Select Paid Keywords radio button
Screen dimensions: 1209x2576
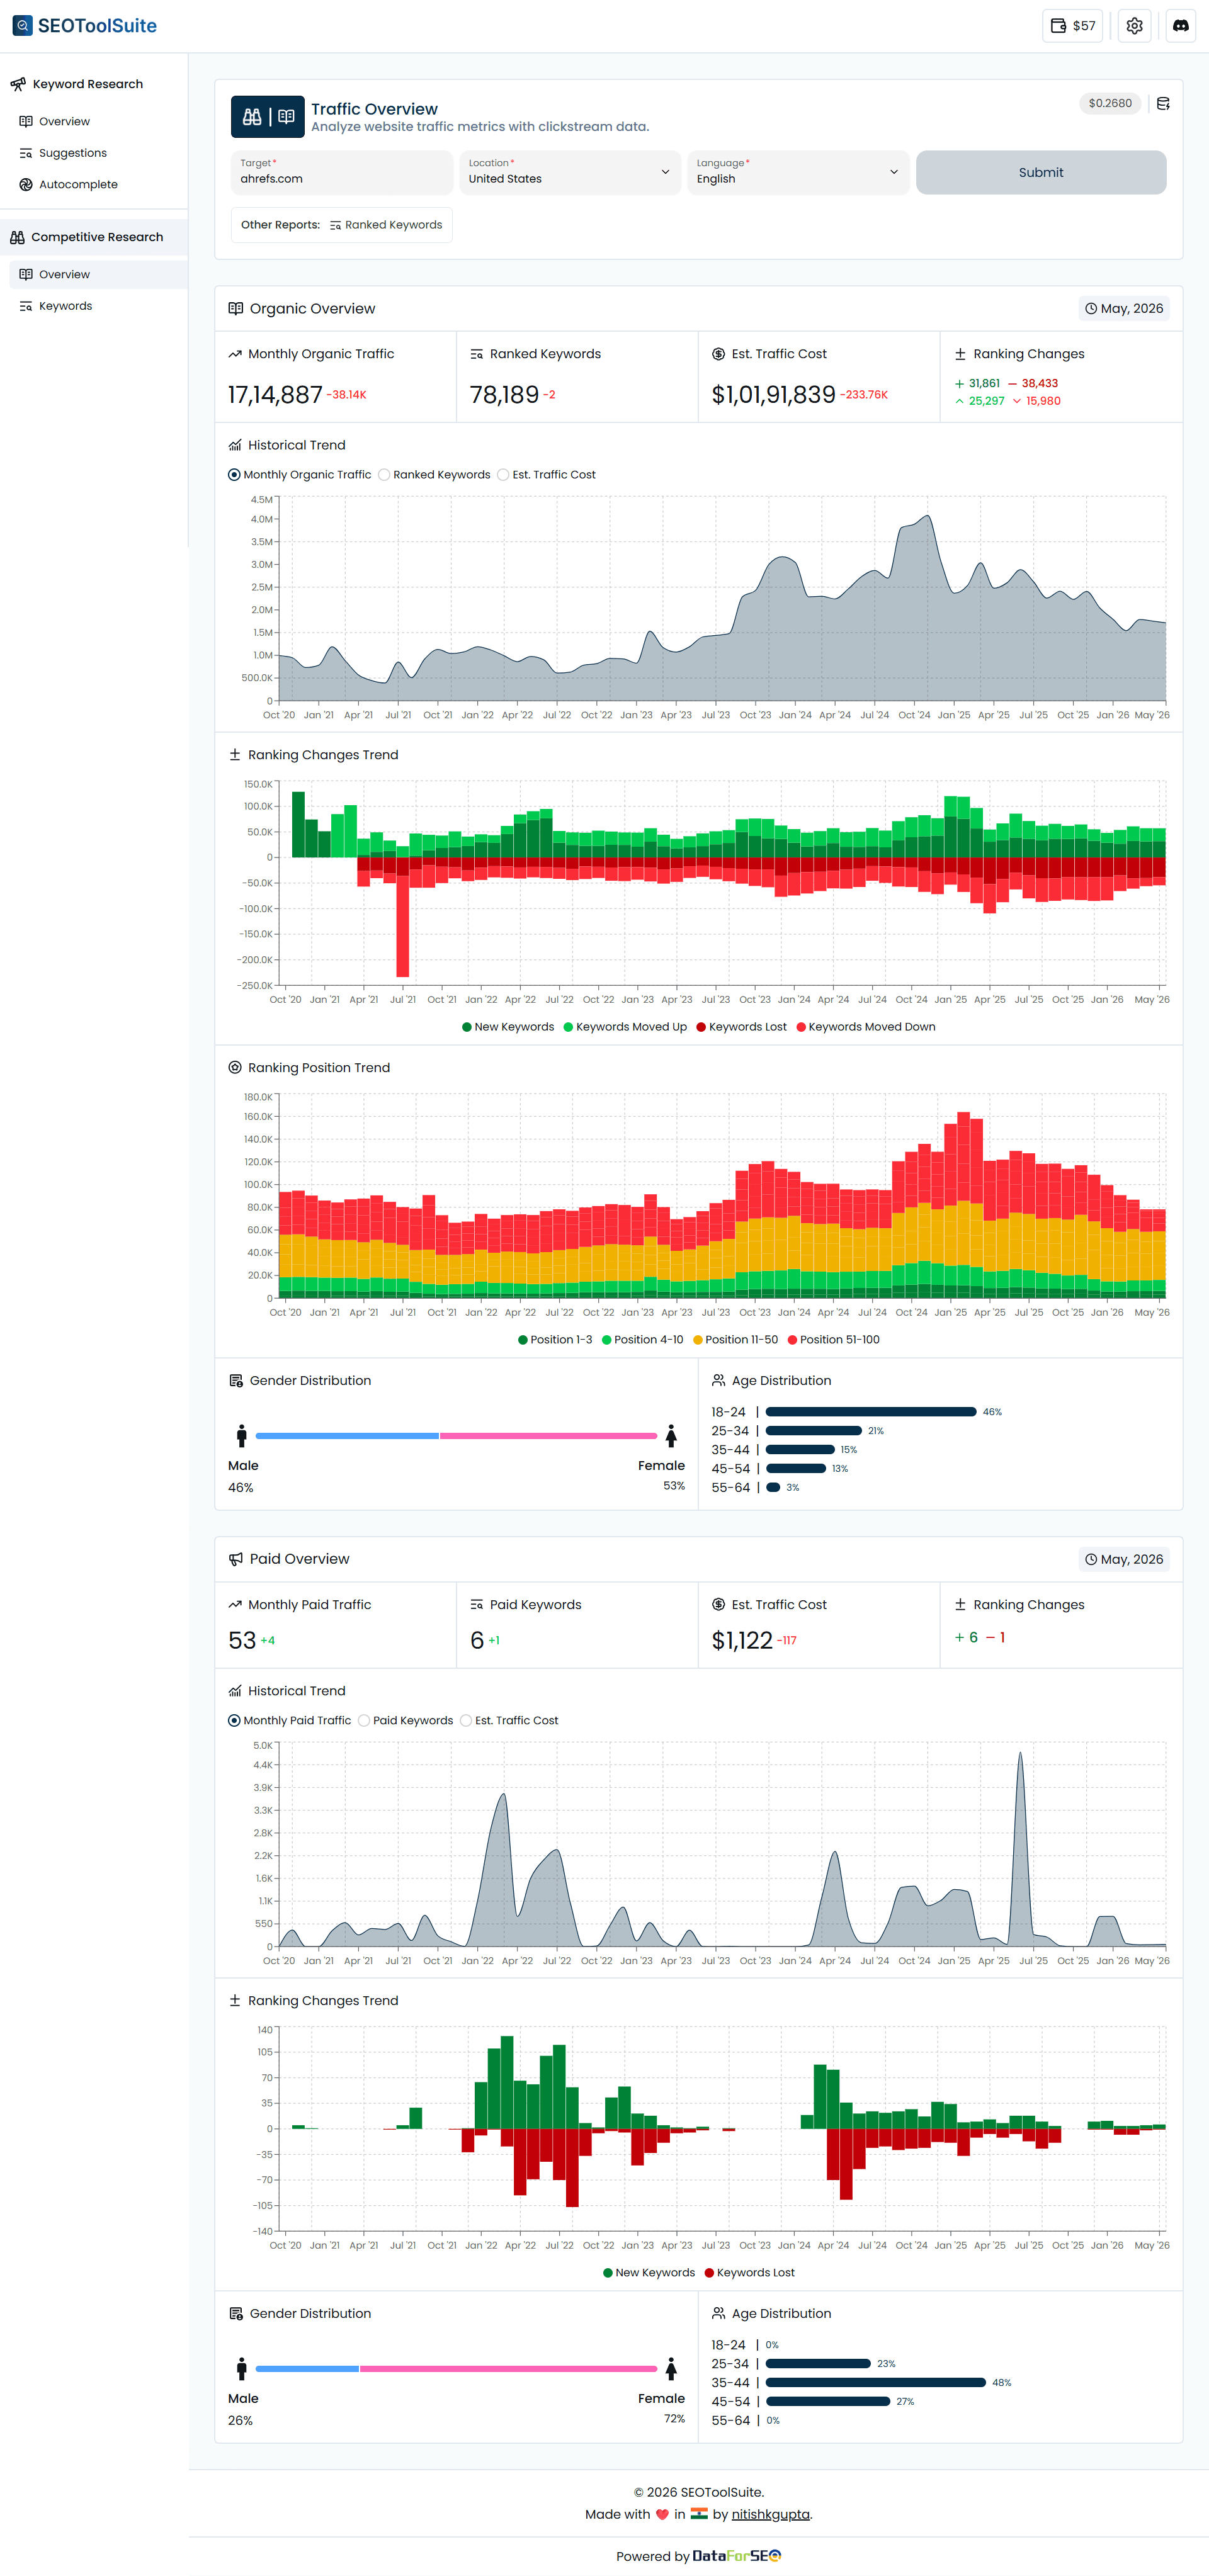pyautogui.click(x=364, y=1721)
